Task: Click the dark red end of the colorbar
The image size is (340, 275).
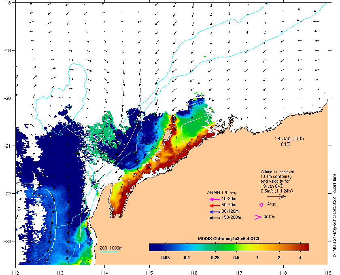Action: pyautogui.click(x=306, y=247)
